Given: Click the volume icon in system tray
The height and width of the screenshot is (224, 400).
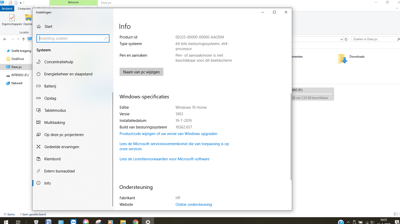Looking at the screenshot, I should 372,222.
